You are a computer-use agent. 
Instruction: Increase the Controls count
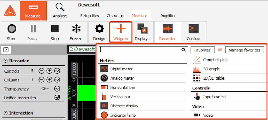pos(49,71)
